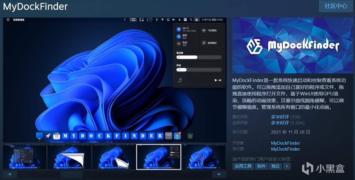This screenshot has height=180, width=355.
Task: Open the gear settings icon in dock
Action: (x=168, y=136)
